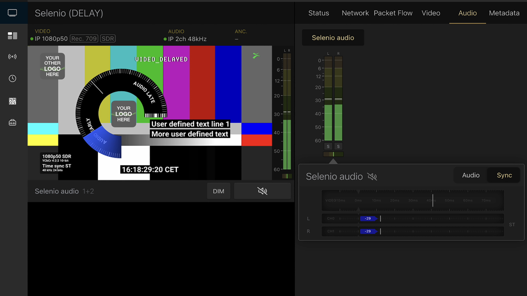Solo the left audio channel
This screenshot has width=527, height=296.
tap(328, 147)
